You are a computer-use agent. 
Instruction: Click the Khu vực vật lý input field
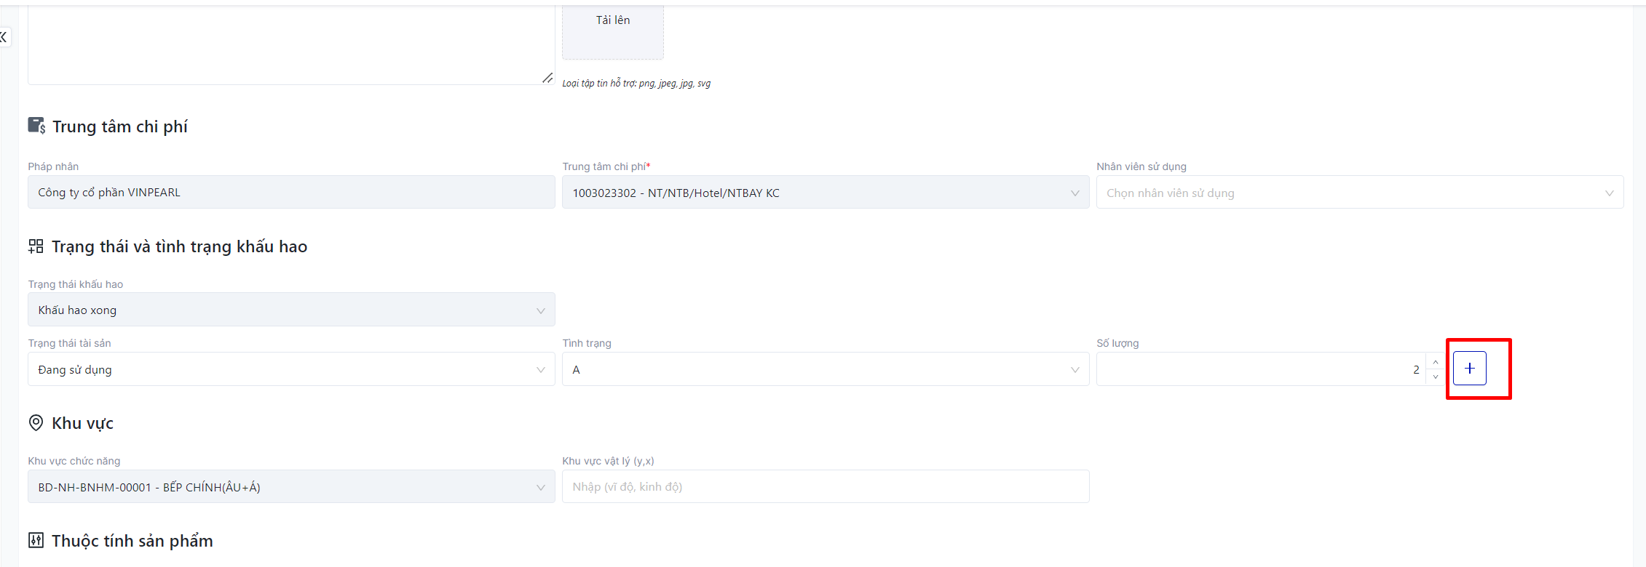point(826,486)
